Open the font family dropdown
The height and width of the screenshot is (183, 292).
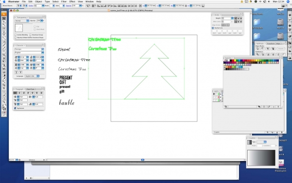pos(43,49)
